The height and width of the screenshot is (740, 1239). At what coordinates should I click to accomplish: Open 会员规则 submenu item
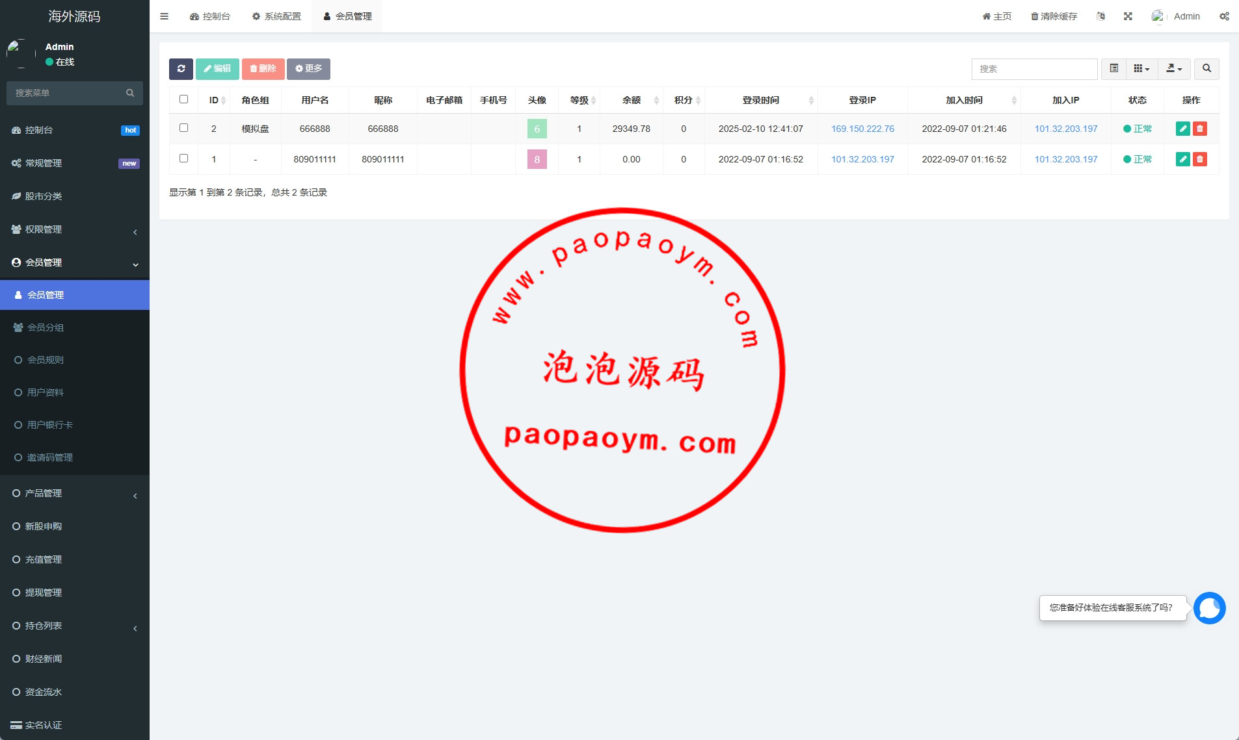[75, 360]
